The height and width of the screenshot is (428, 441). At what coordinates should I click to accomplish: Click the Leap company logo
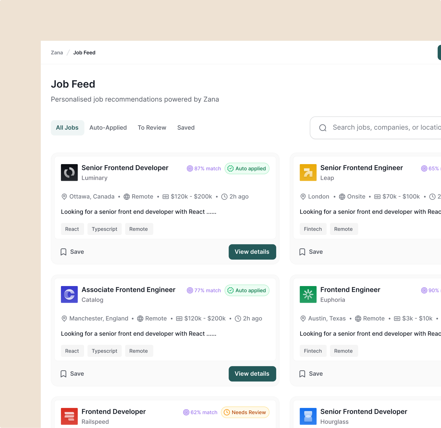point(308,172)
